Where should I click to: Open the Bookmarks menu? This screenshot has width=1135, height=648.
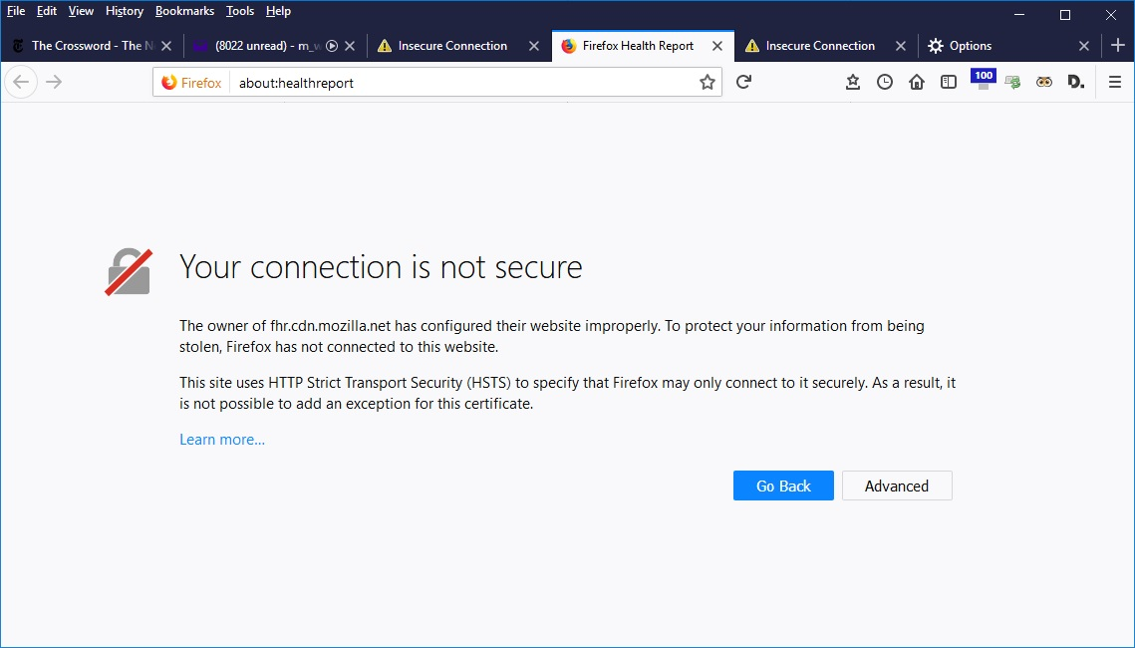click(184, 11)
